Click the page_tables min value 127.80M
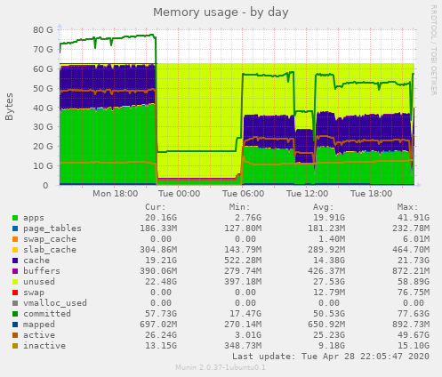Screen dimensions: 442x377 [243, 229]
